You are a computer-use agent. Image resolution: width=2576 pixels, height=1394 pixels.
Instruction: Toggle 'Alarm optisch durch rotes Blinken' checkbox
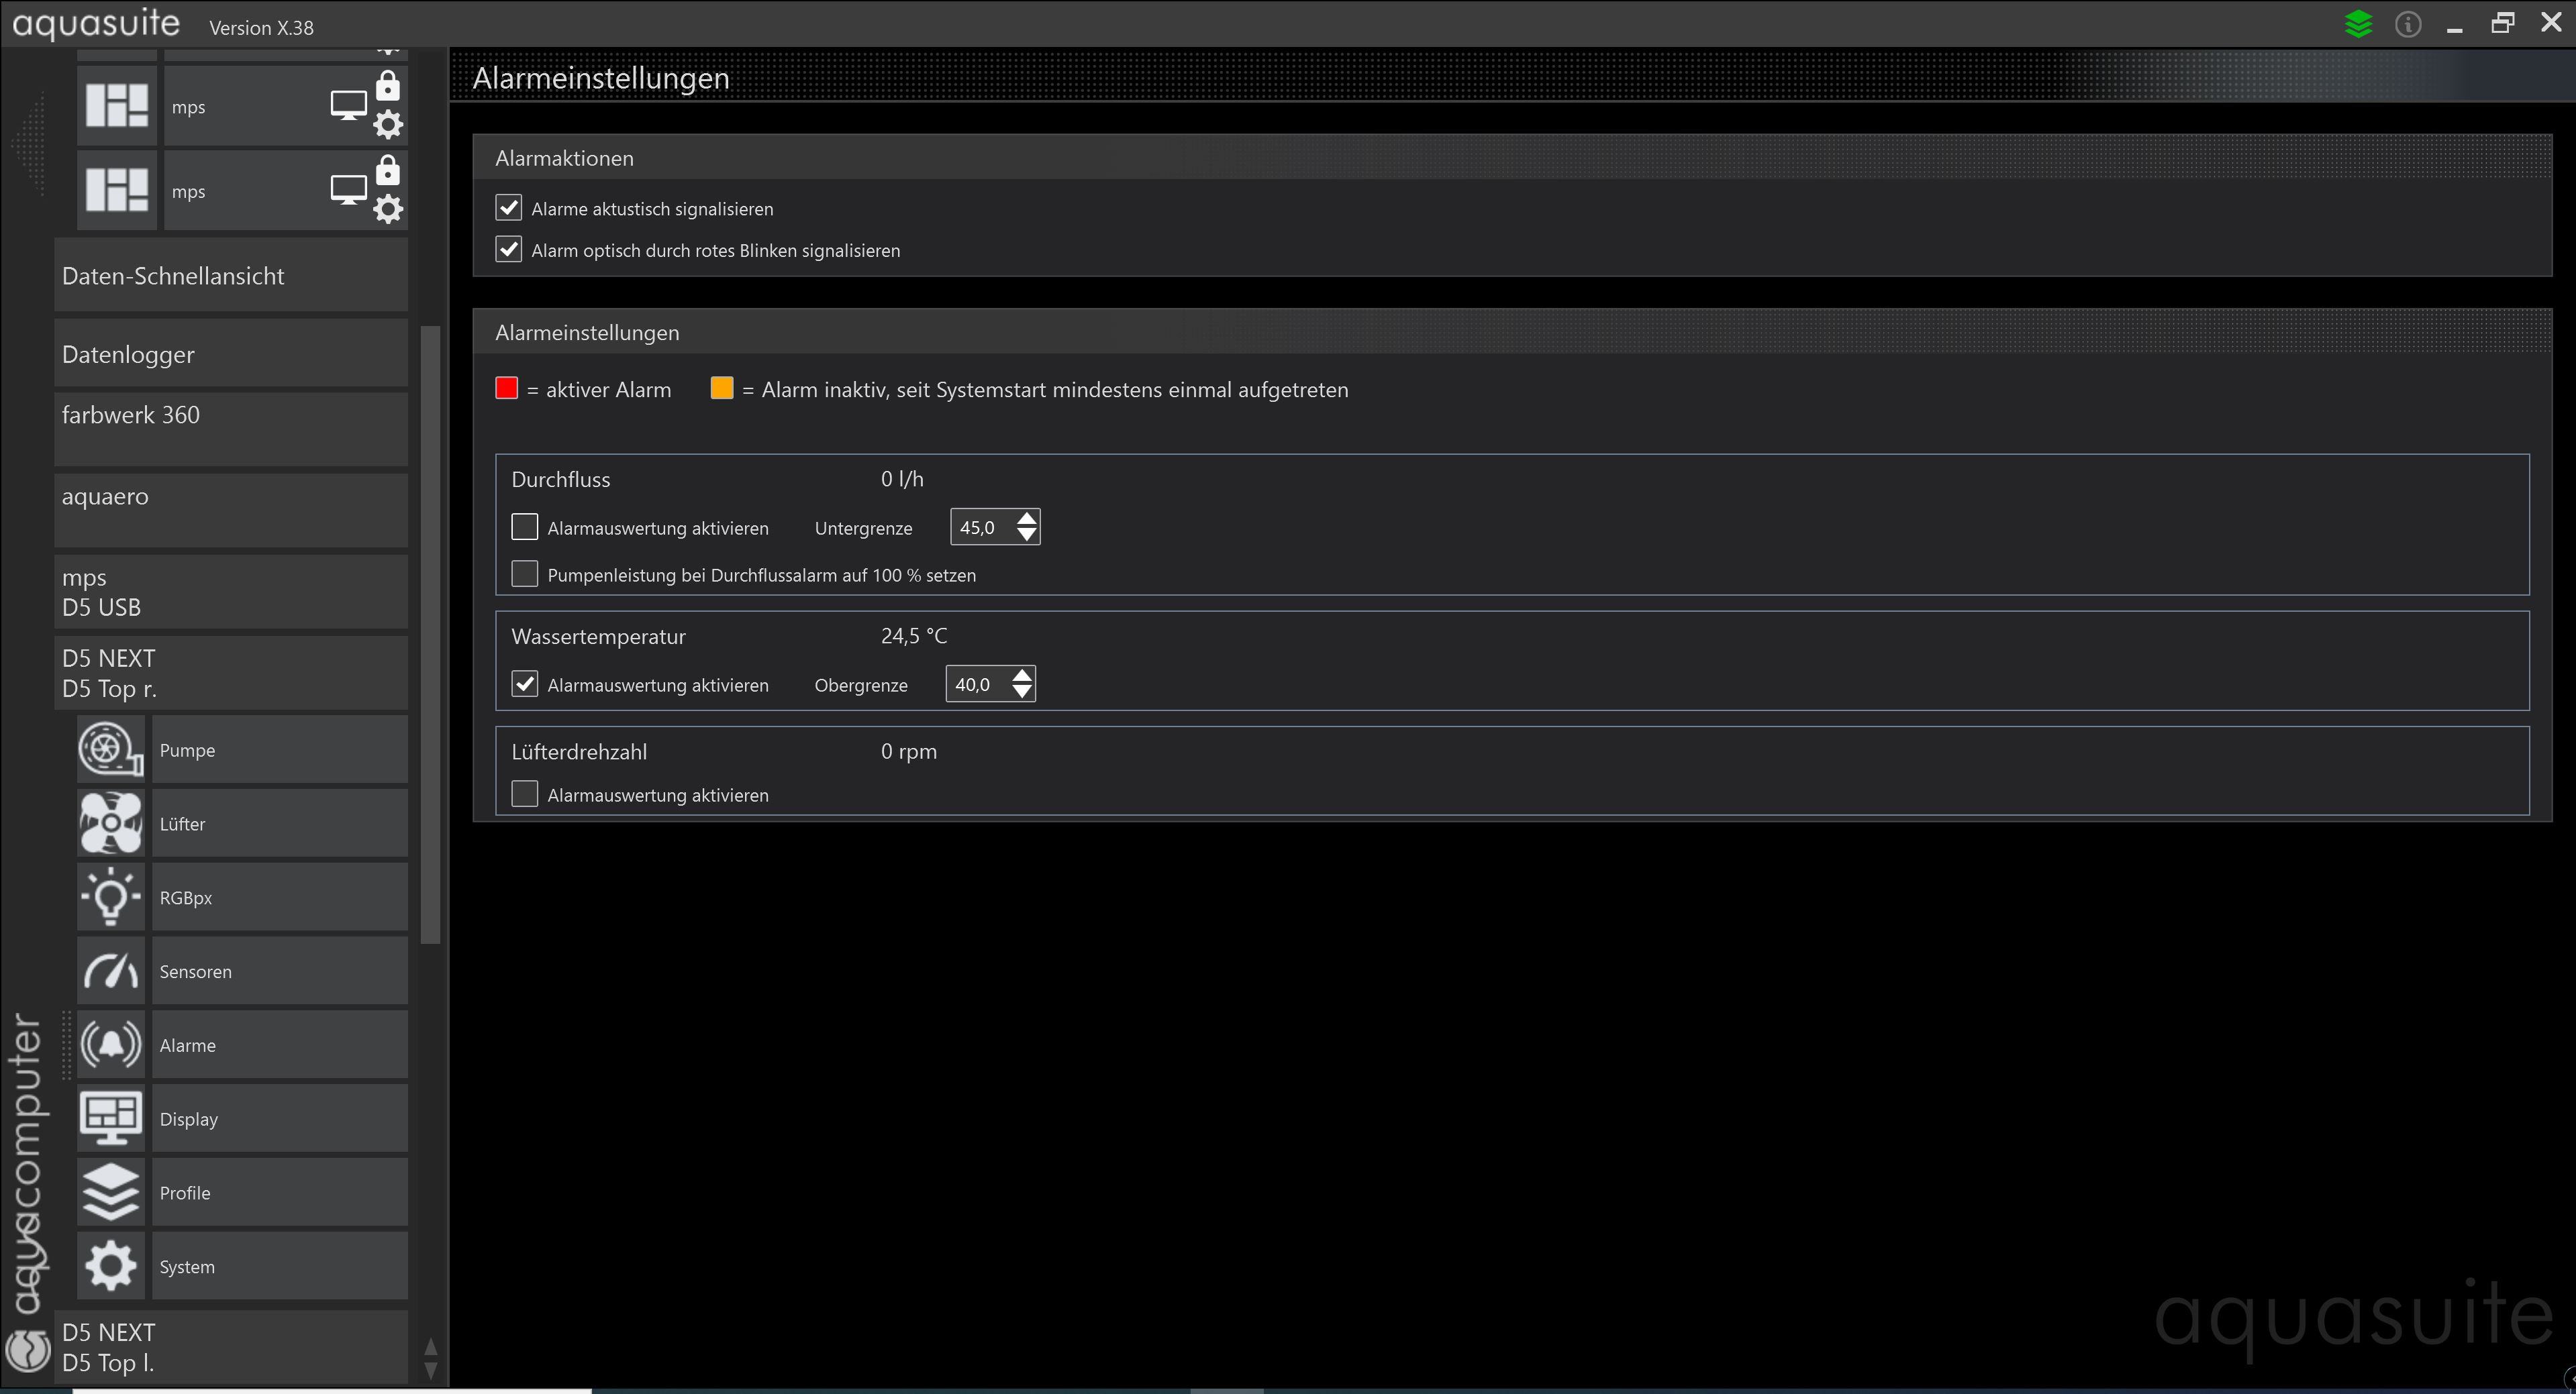(509, 250)
